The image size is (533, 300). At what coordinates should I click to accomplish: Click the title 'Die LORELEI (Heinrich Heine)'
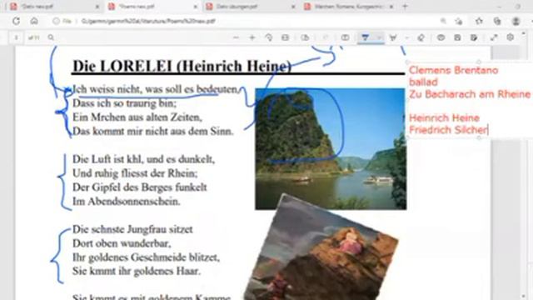pos(182,66)
